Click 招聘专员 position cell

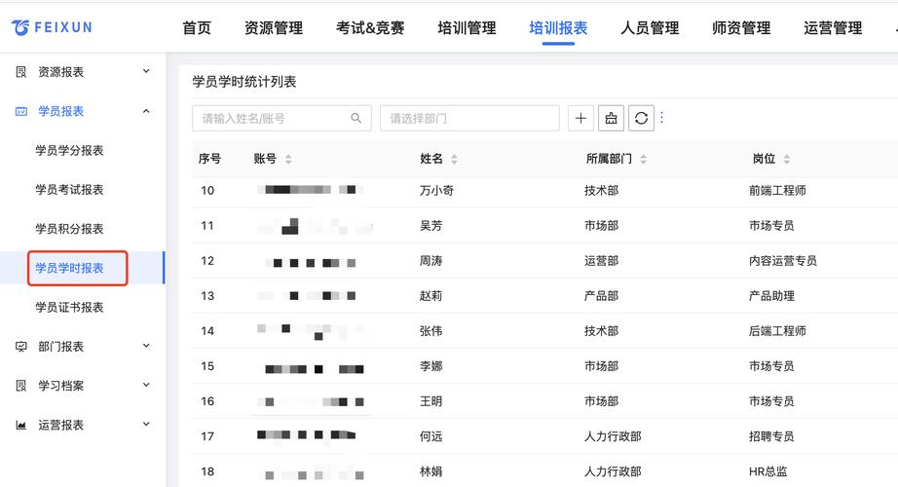tap(771, 436)
